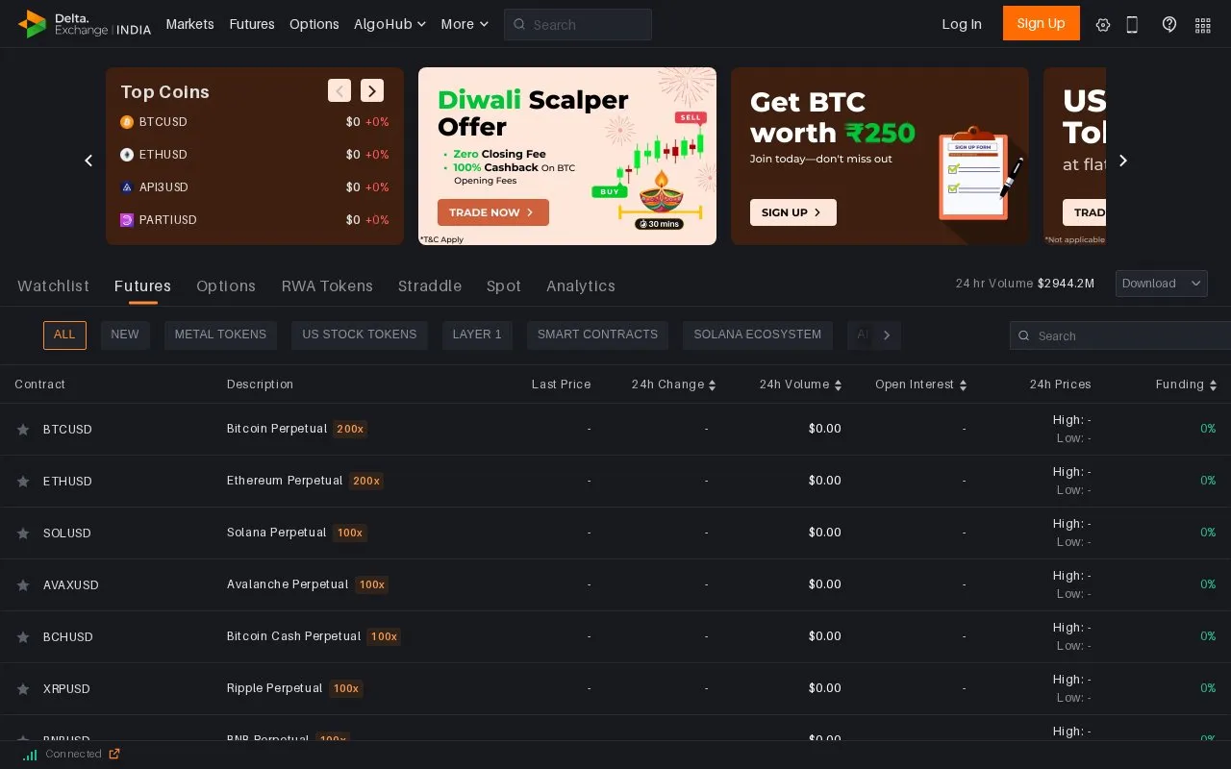Click SIGN UP on BTC banner
The height and width of the screenshot is (769, 1231).
[x=793, y=212]
